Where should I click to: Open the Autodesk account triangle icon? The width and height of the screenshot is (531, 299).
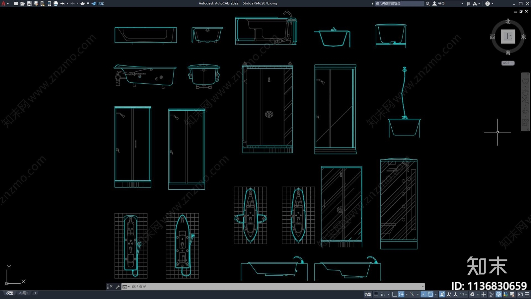point(475,4)
